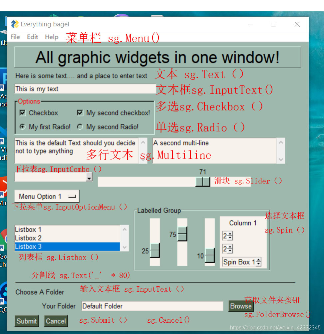Uncheck the Checkbox option
The width and height of the screenshot is (324, 334).
pos(22,113)
